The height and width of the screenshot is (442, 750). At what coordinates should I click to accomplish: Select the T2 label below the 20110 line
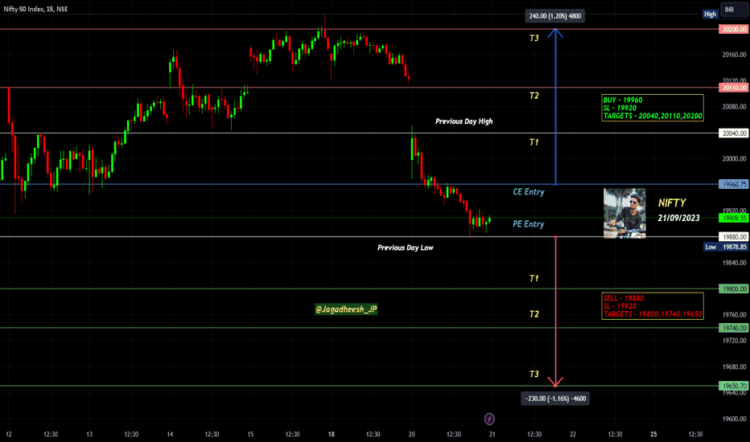[534, 96]
